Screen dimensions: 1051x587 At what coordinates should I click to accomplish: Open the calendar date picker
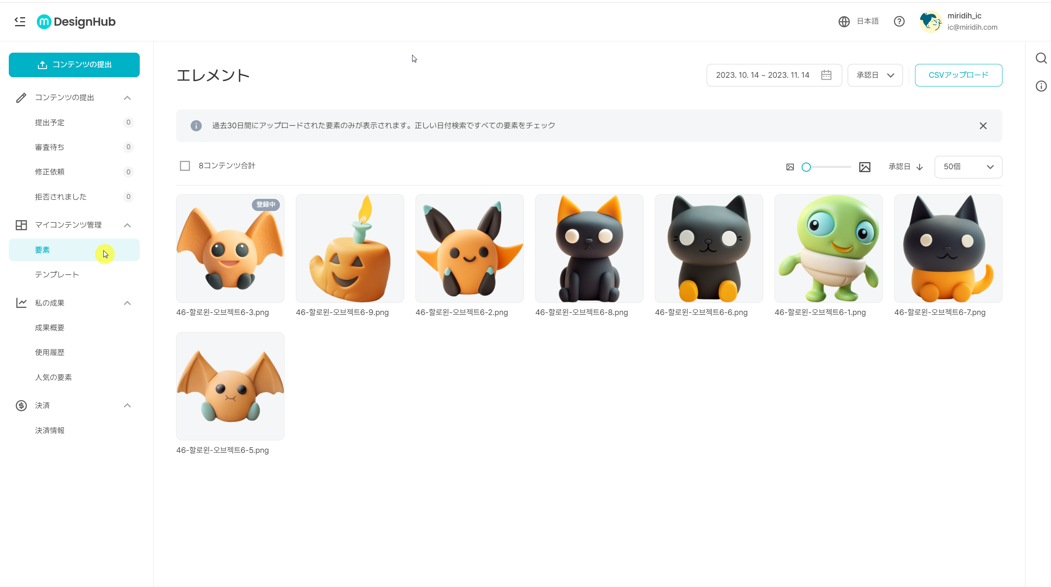coord(826,75)
